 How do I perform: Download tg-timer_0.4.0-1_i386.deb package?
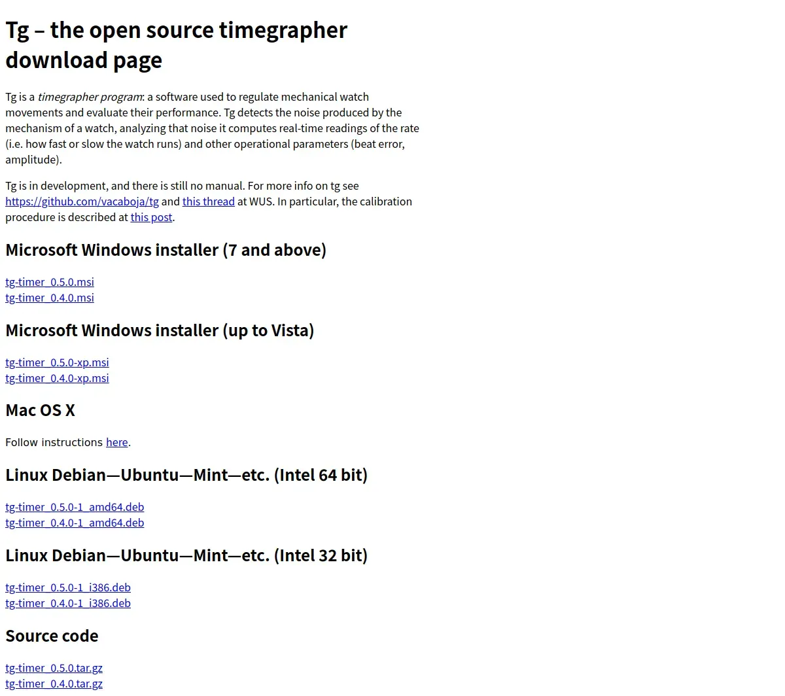tap(68, 603)
